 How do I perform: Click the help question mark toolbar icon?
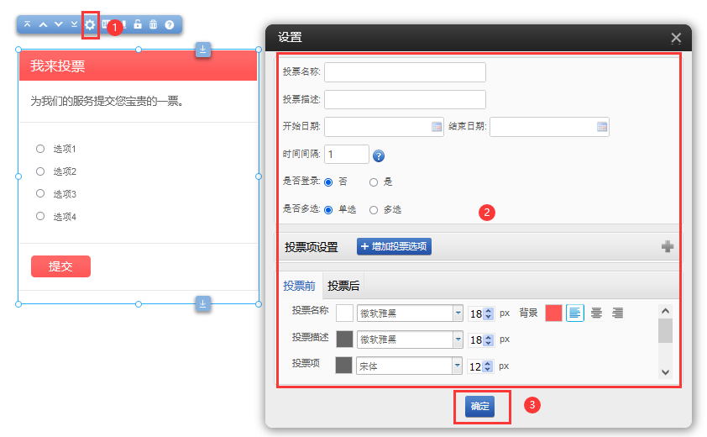(170, 25)
